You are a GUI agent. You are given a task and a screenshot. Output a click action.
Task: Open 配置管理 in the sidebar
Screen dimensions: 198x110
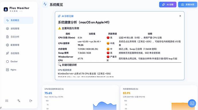pos(18,45)
